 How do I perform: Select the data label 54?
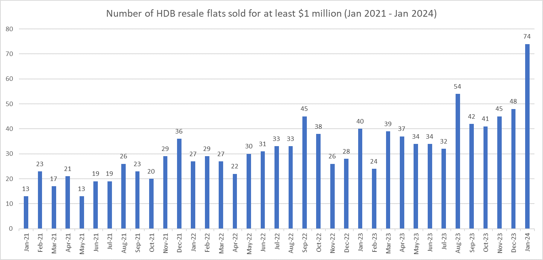[457, 86]
